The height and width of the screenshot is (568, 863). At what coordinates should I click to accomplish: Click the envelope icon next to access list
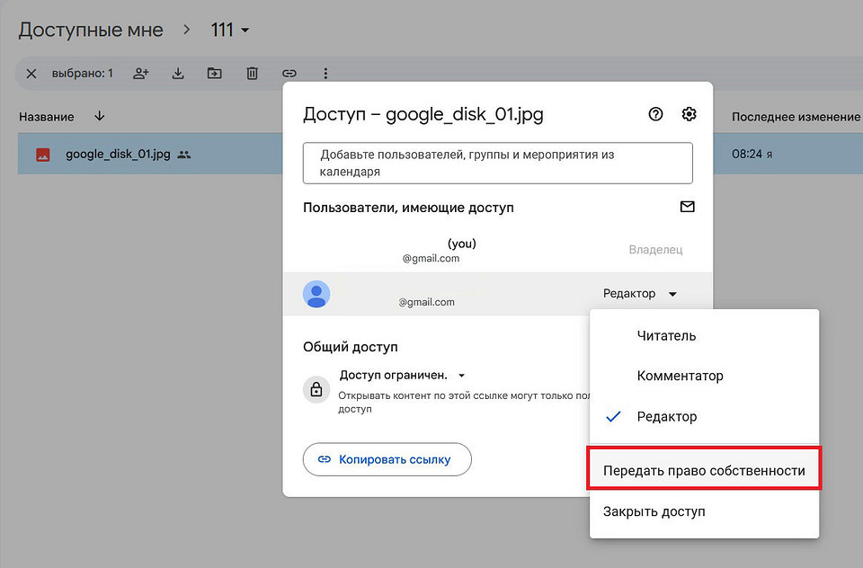688,206
